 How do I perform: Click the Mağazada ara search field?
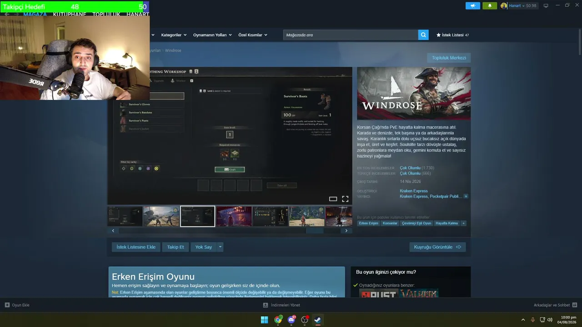click(x=351, y=35)
